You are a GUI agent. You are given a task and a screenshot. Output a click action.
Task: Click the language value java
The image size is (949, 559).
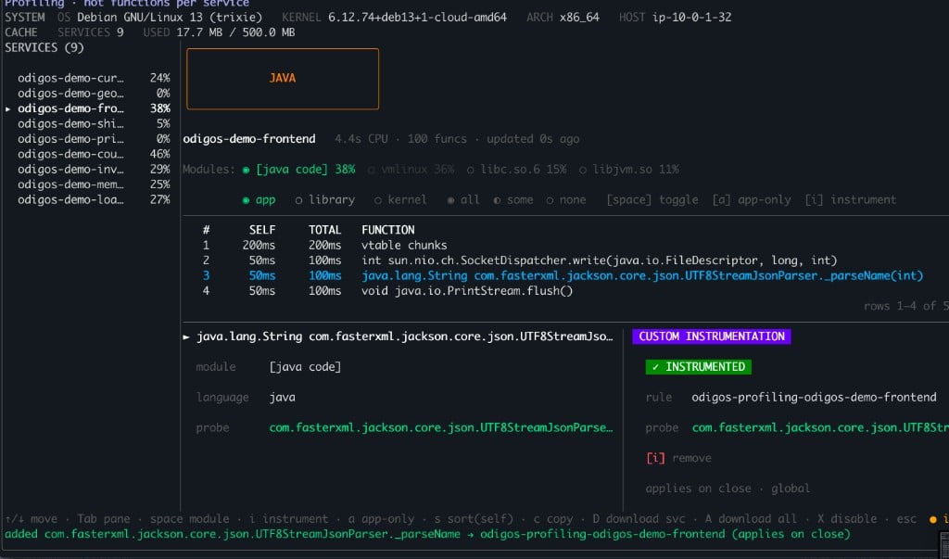click(282, 397)
